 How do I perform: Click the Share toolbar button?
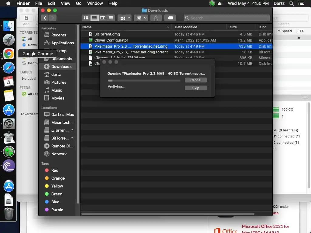click(156, 18)
